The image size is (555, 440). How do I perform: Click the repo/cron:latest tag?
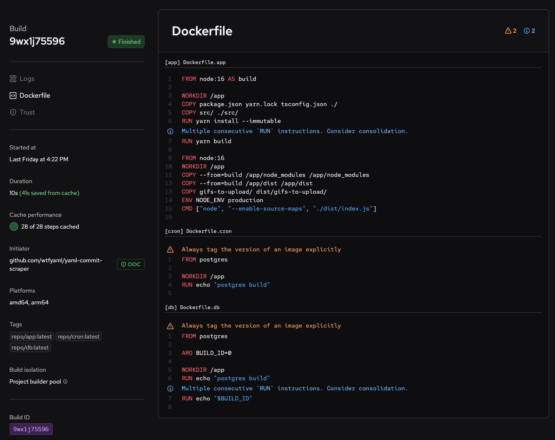click(x=78, y=336)
